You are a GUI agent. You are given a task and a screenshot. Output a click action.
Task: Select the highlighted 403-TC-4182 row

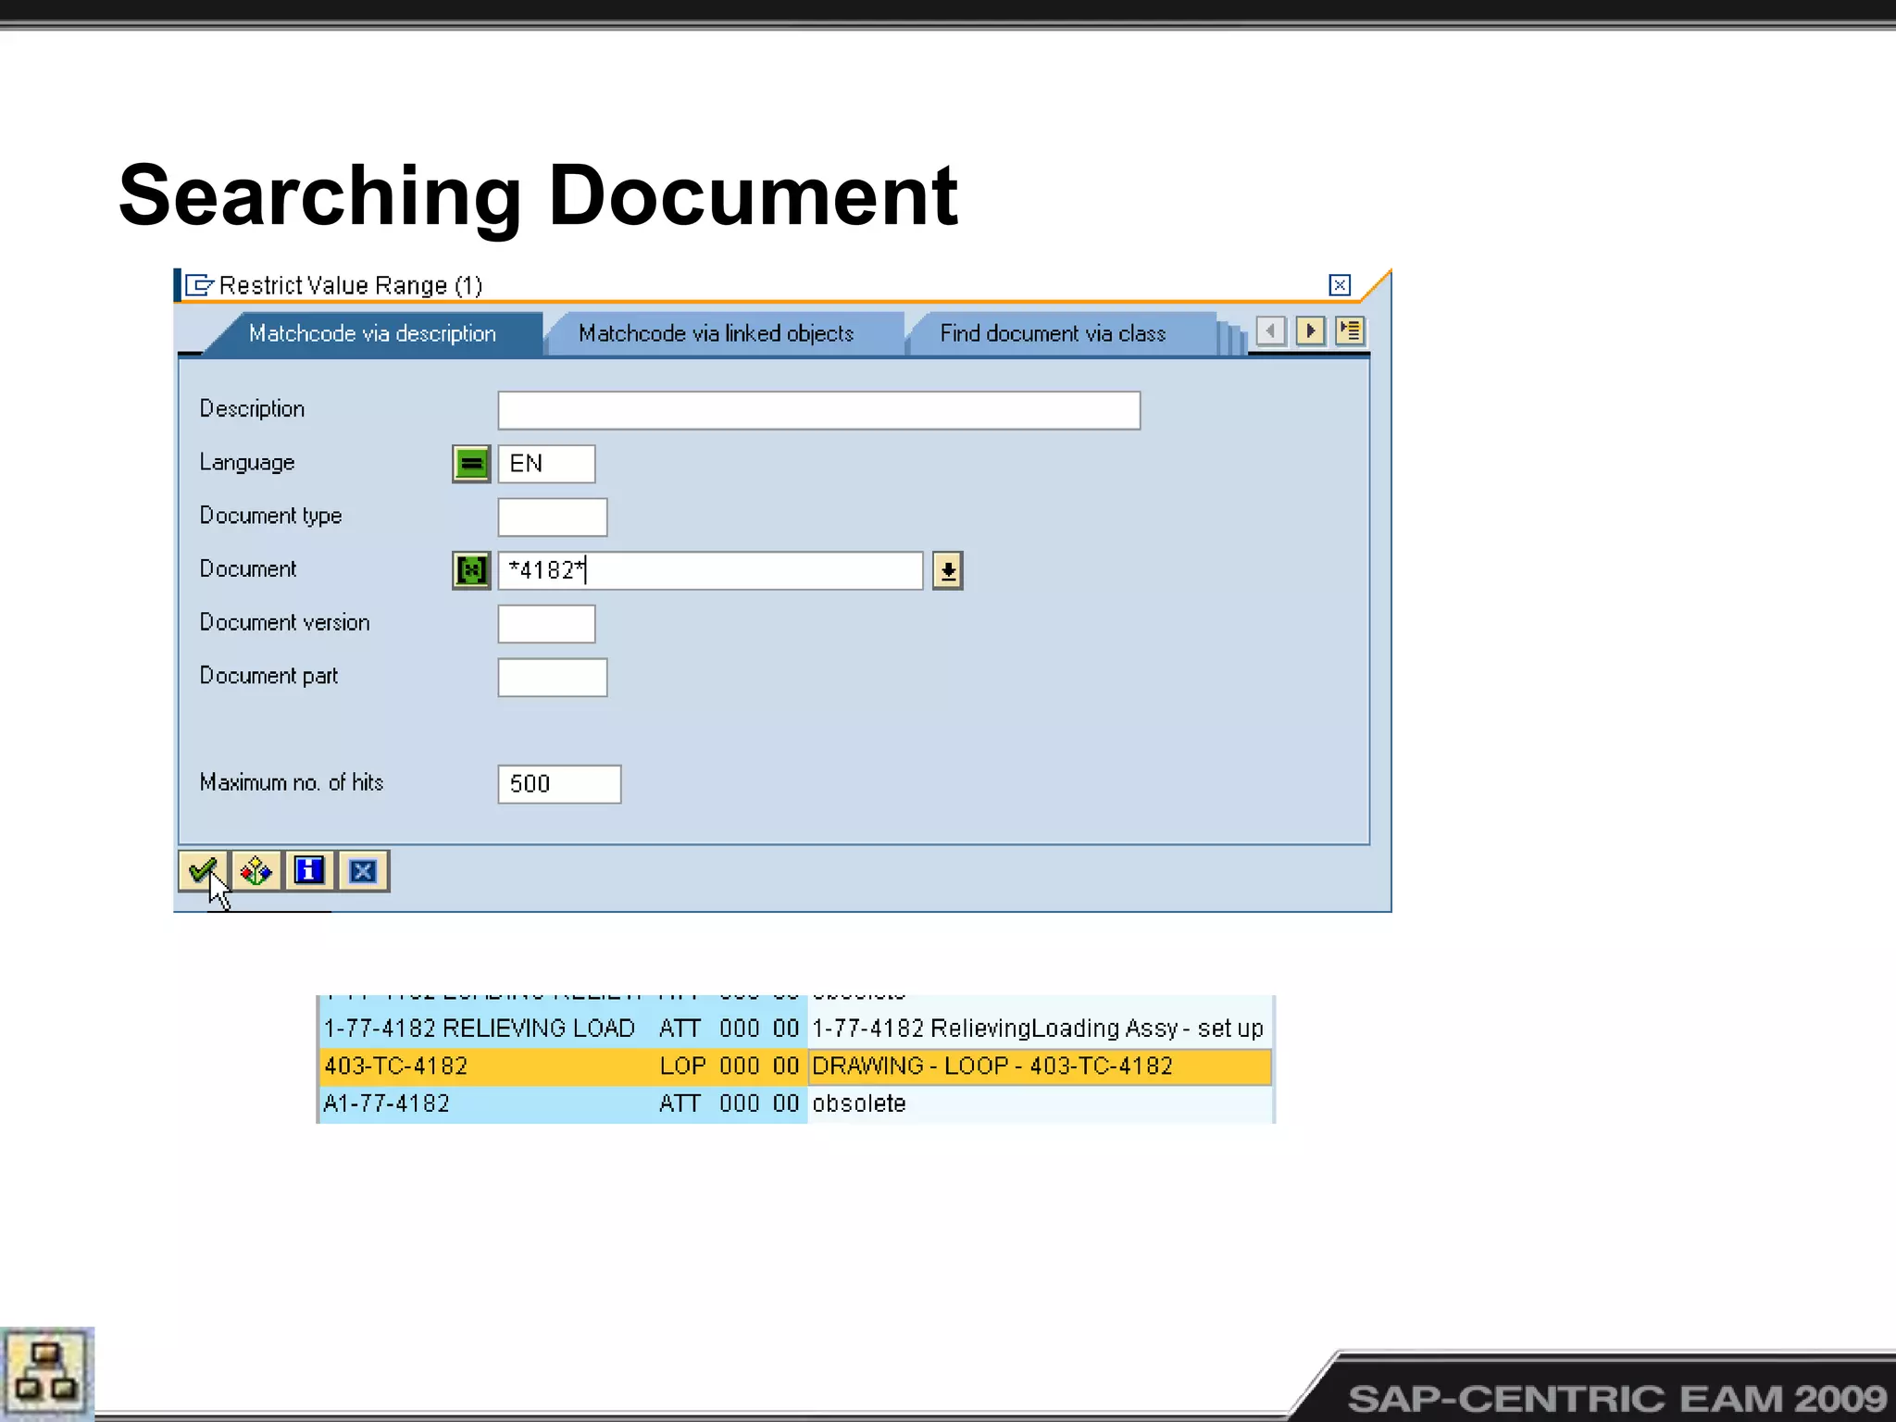pyautogui.click(x=795, y=1066)
